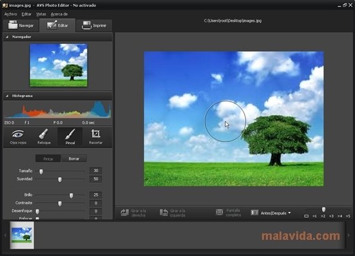Image resolution: width=355 pixels, height=256 pixels.
Task: Set zoom level to x5
Action: tap(348, 216)
